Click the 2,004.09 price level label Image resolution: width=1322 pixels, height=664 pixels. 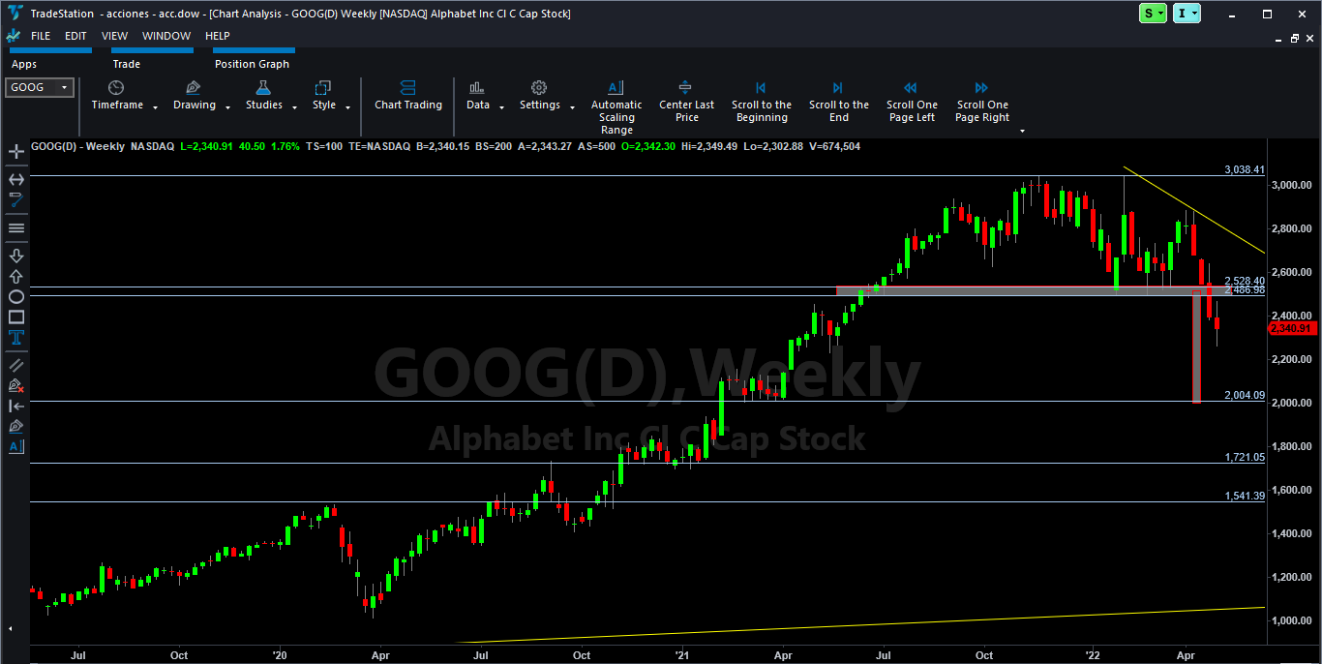[1245, 395]
